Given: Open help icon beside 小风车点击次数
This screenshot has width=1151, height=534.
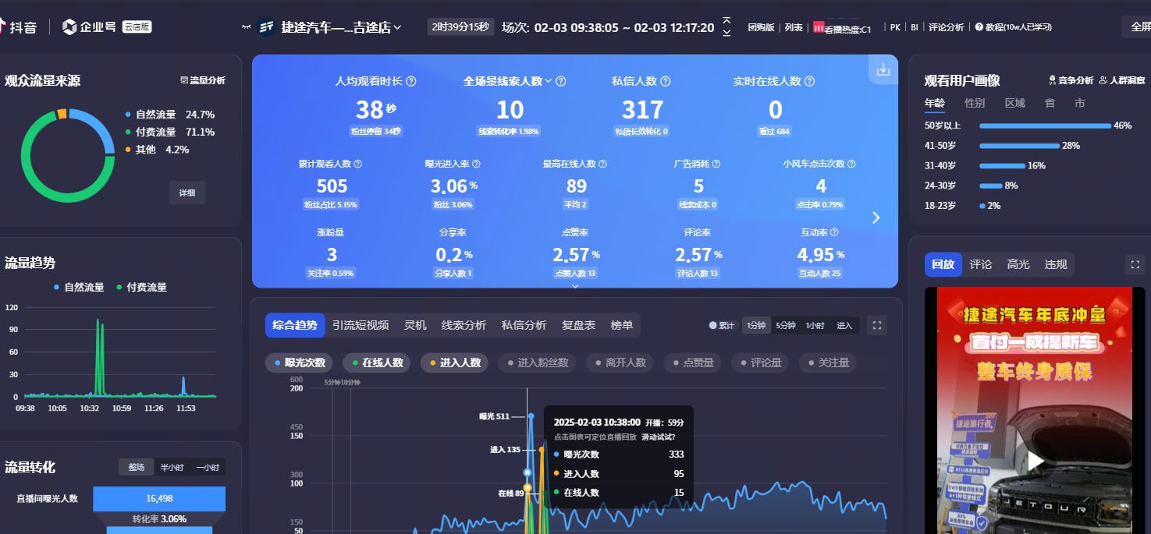Looking at the screenshot, I should click(851, 164).
